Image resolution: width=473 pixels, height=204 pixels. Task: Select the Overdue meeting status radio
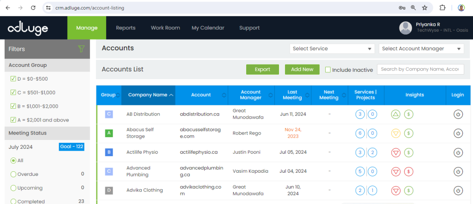13,174
